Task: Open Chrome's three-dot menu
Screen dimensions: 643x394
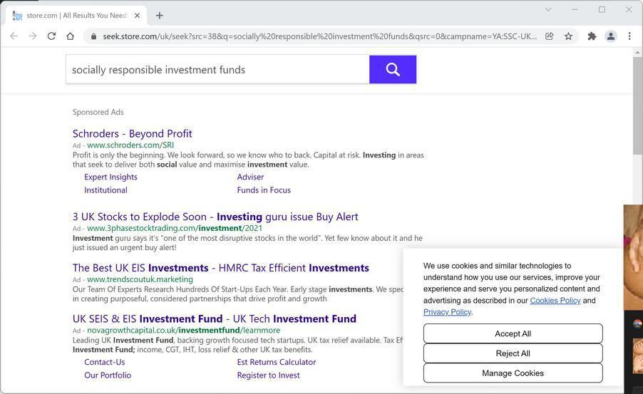Action: [x=629, y=36]
